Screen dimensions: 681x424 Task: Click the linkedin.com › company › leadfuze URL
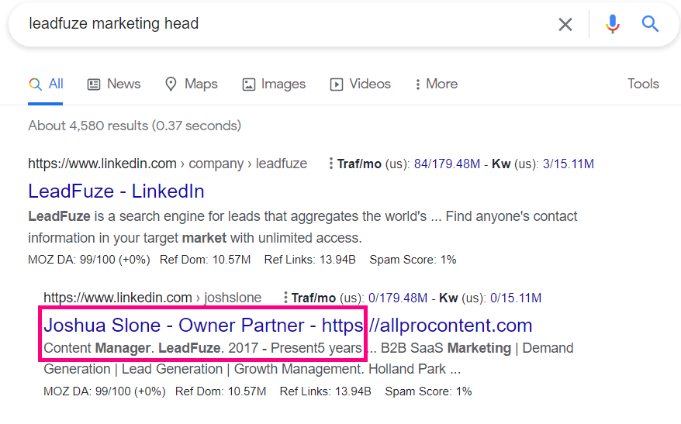point(168,164)
